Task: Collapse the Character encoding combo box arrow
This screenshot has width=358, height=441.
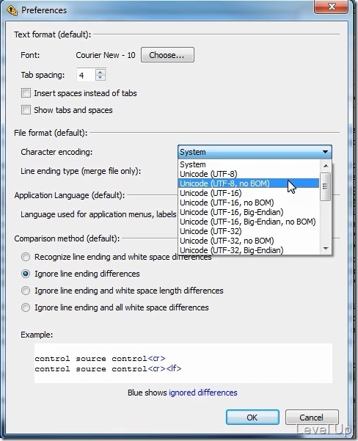Action: click(x=326, y=152)
